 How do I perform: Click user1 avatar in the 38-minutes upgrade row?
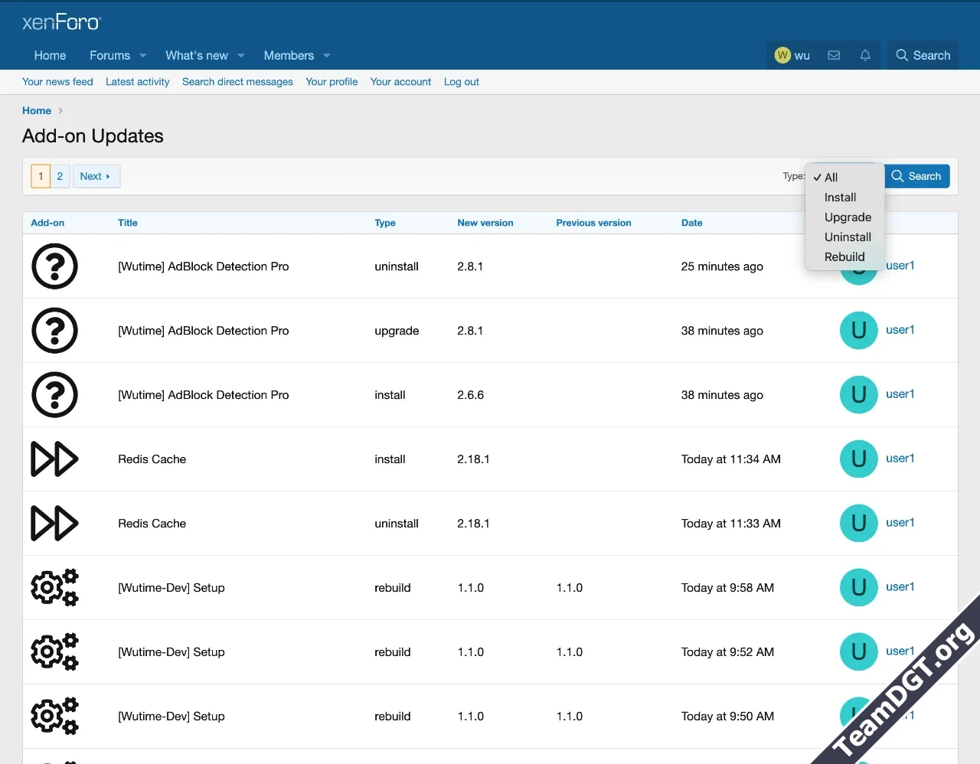pyautogui.click(x=858, y=331)
